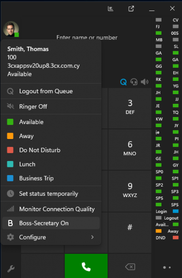The width and height of the screenshot is (182, 278).
Task: Set status to Available in menu
Action: coord(51,122)
